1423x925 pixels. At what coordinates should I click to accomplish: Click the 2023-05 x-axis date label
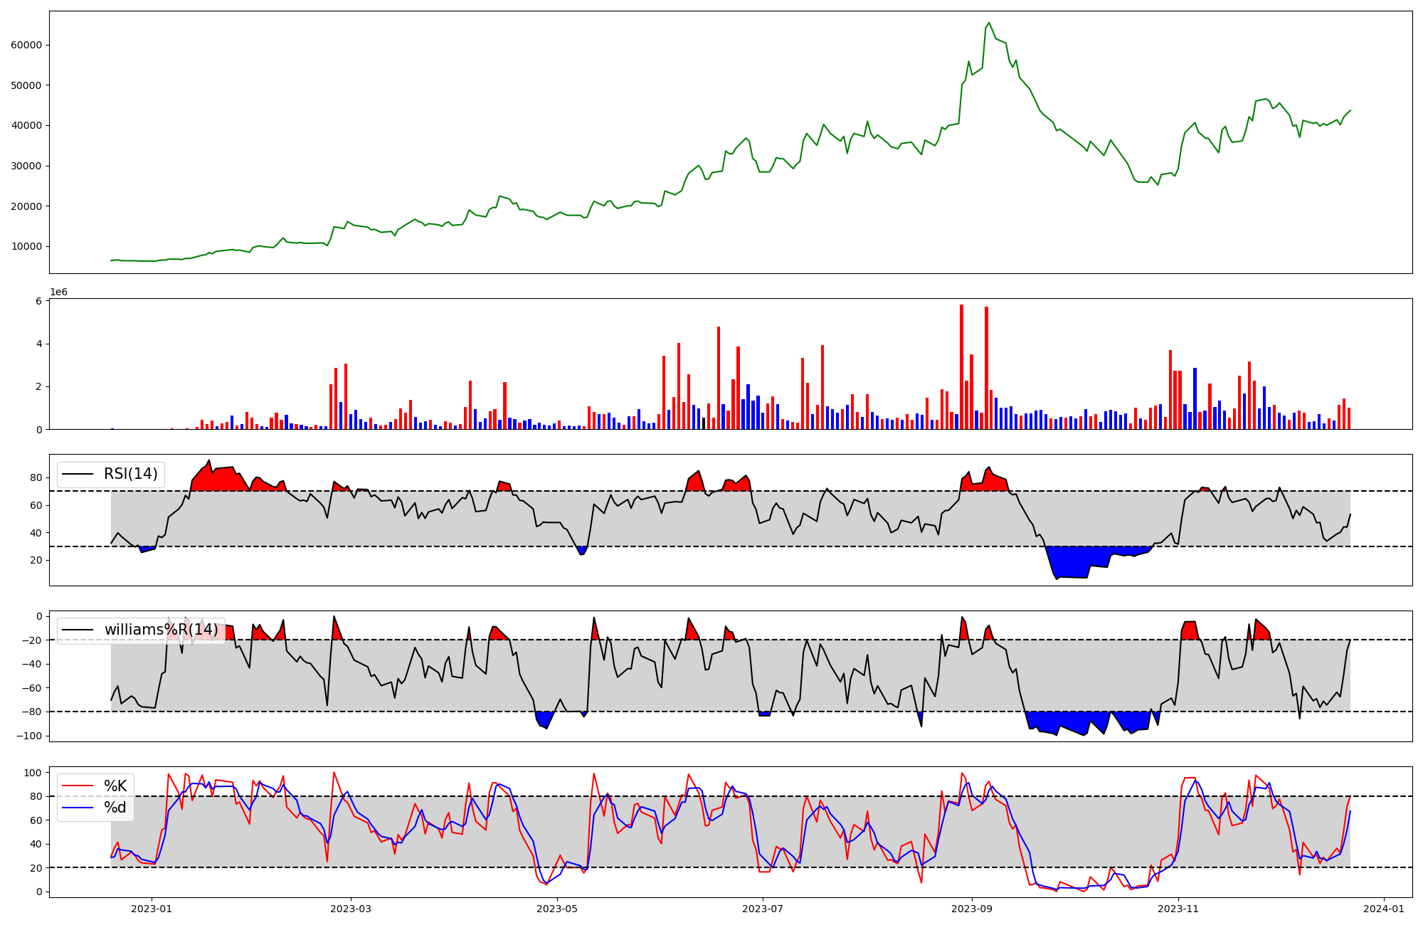coord(557,909)
